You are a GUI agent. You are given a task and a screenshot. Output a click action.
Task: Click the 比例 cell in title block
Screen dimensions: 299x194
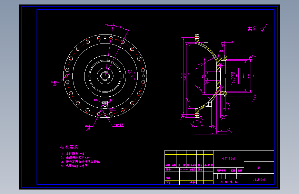tap(240, 171)
